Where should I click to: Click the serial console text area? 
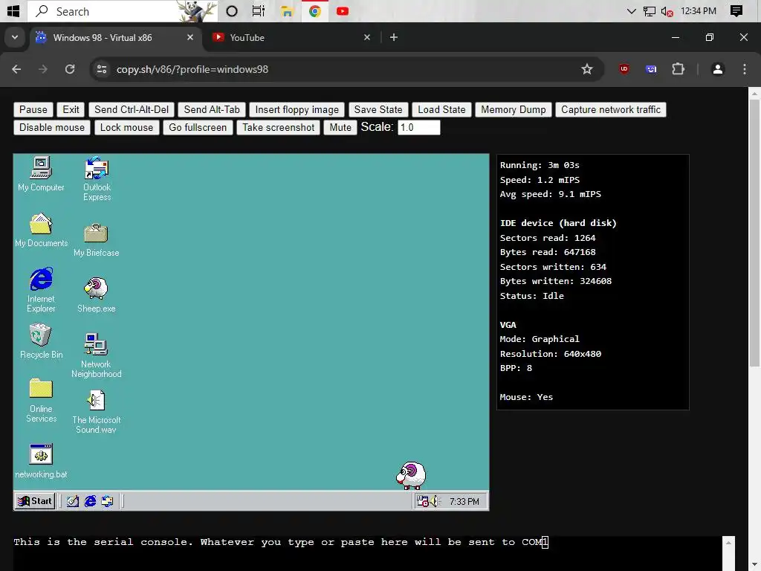click(367, 553)
